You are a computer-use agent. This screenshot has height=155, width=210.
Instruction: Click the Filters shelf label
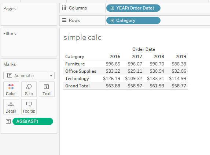[x=10, y=34]
